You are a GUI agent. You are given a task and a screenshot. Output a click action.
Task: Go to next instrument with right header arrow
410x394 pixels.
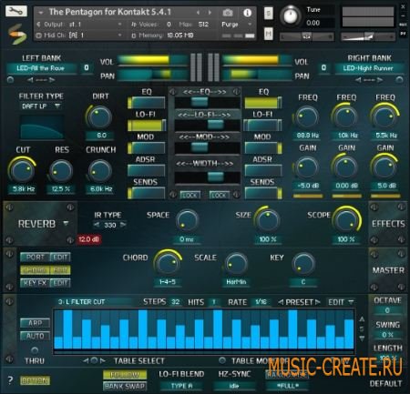tap(210, 13)
